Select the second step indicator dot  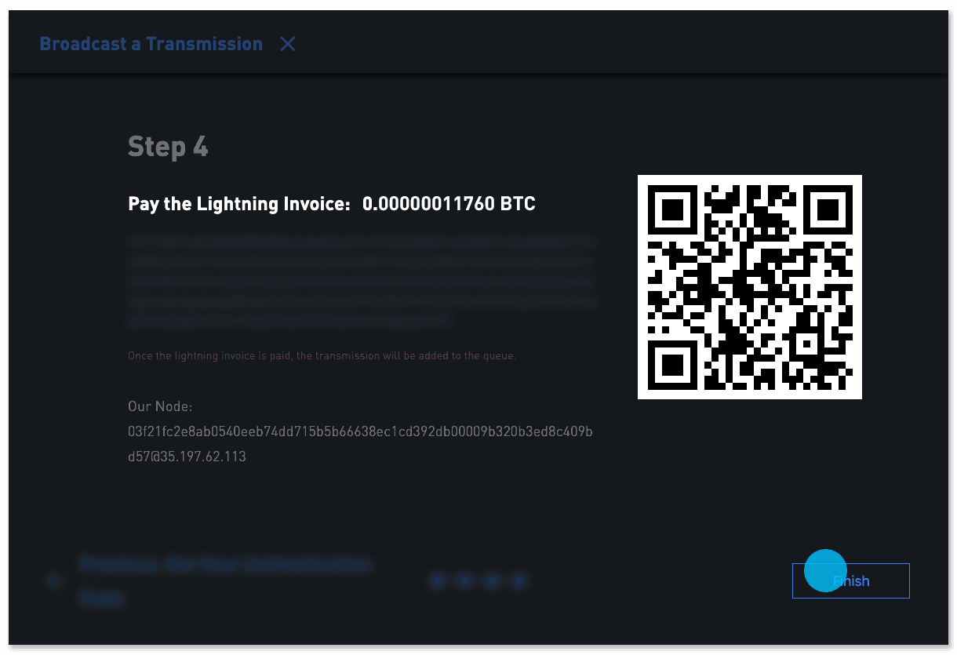point(464,580)
